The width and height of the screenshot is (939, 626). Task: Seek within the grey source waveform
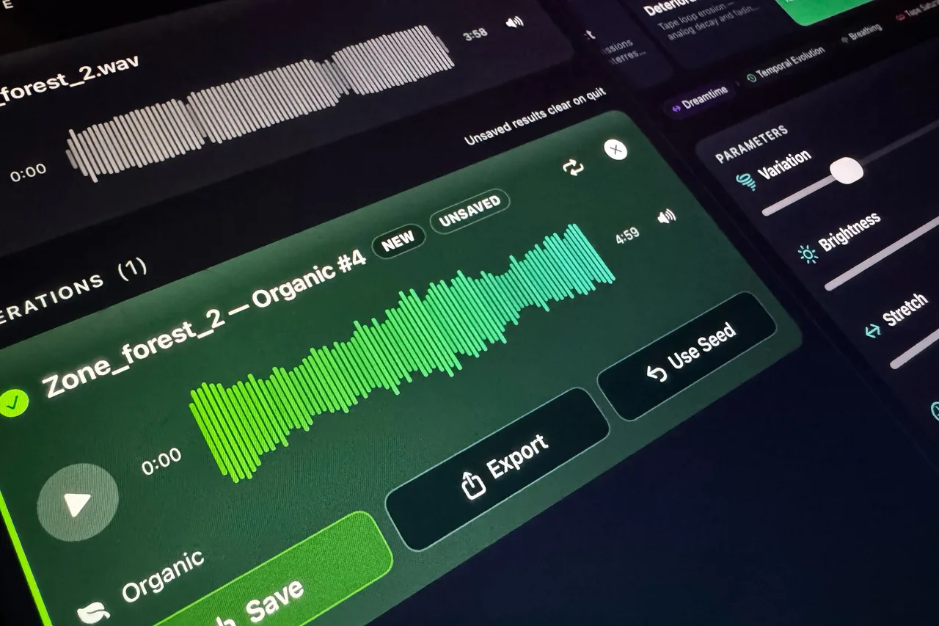coord(260,103)
